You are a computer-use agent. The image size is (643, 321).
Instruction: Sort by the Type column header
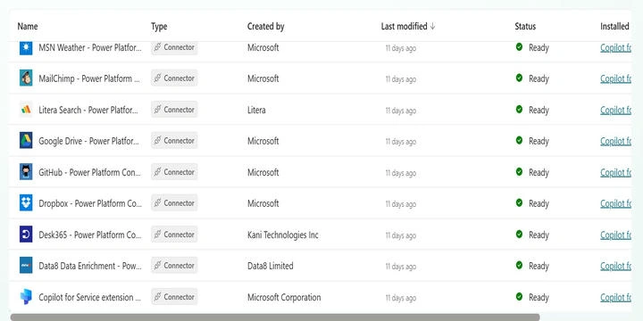159,27
